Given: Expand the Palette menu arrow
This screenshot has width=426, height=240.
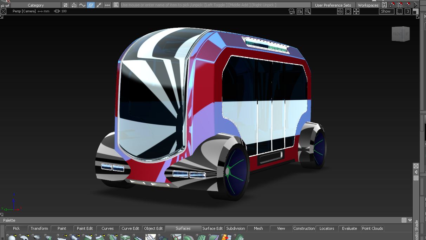Looking at the screenshot, I should 410,220.
